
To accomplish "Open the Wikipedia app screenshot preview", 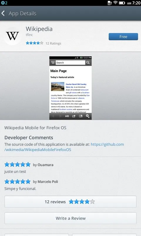I will tap(70, 88).
